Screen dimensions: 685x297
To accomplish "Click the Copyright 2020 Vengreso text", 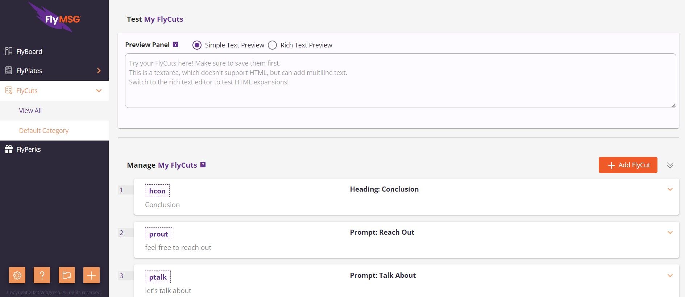I will (x=54, y=292).
